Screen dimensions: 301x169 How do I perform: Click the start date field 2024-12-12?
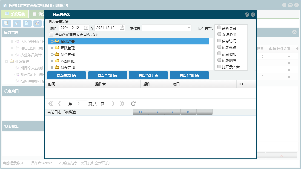point(71,28)
